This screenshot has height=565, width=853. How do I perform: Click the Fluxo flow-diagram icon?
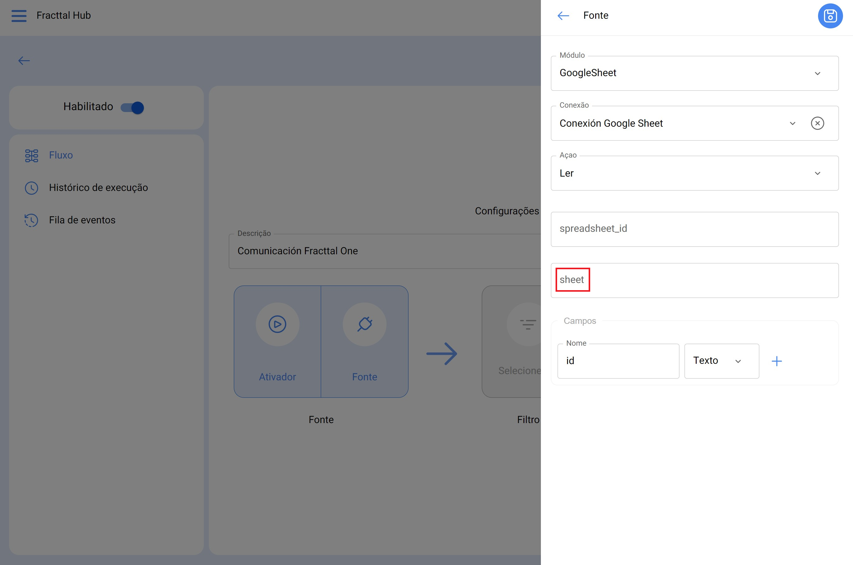click(x=31, y=155)
